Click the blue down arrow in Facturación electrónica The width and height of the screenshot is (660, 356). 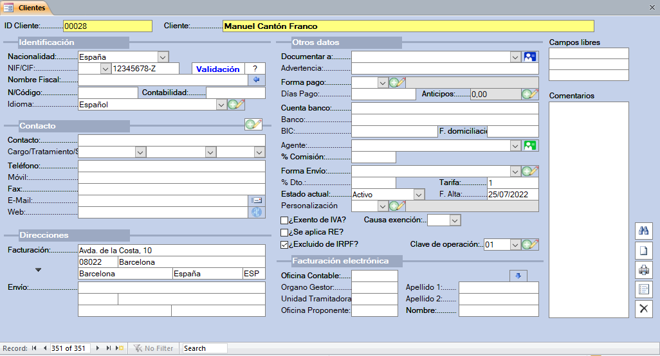(x=518, y=276)
